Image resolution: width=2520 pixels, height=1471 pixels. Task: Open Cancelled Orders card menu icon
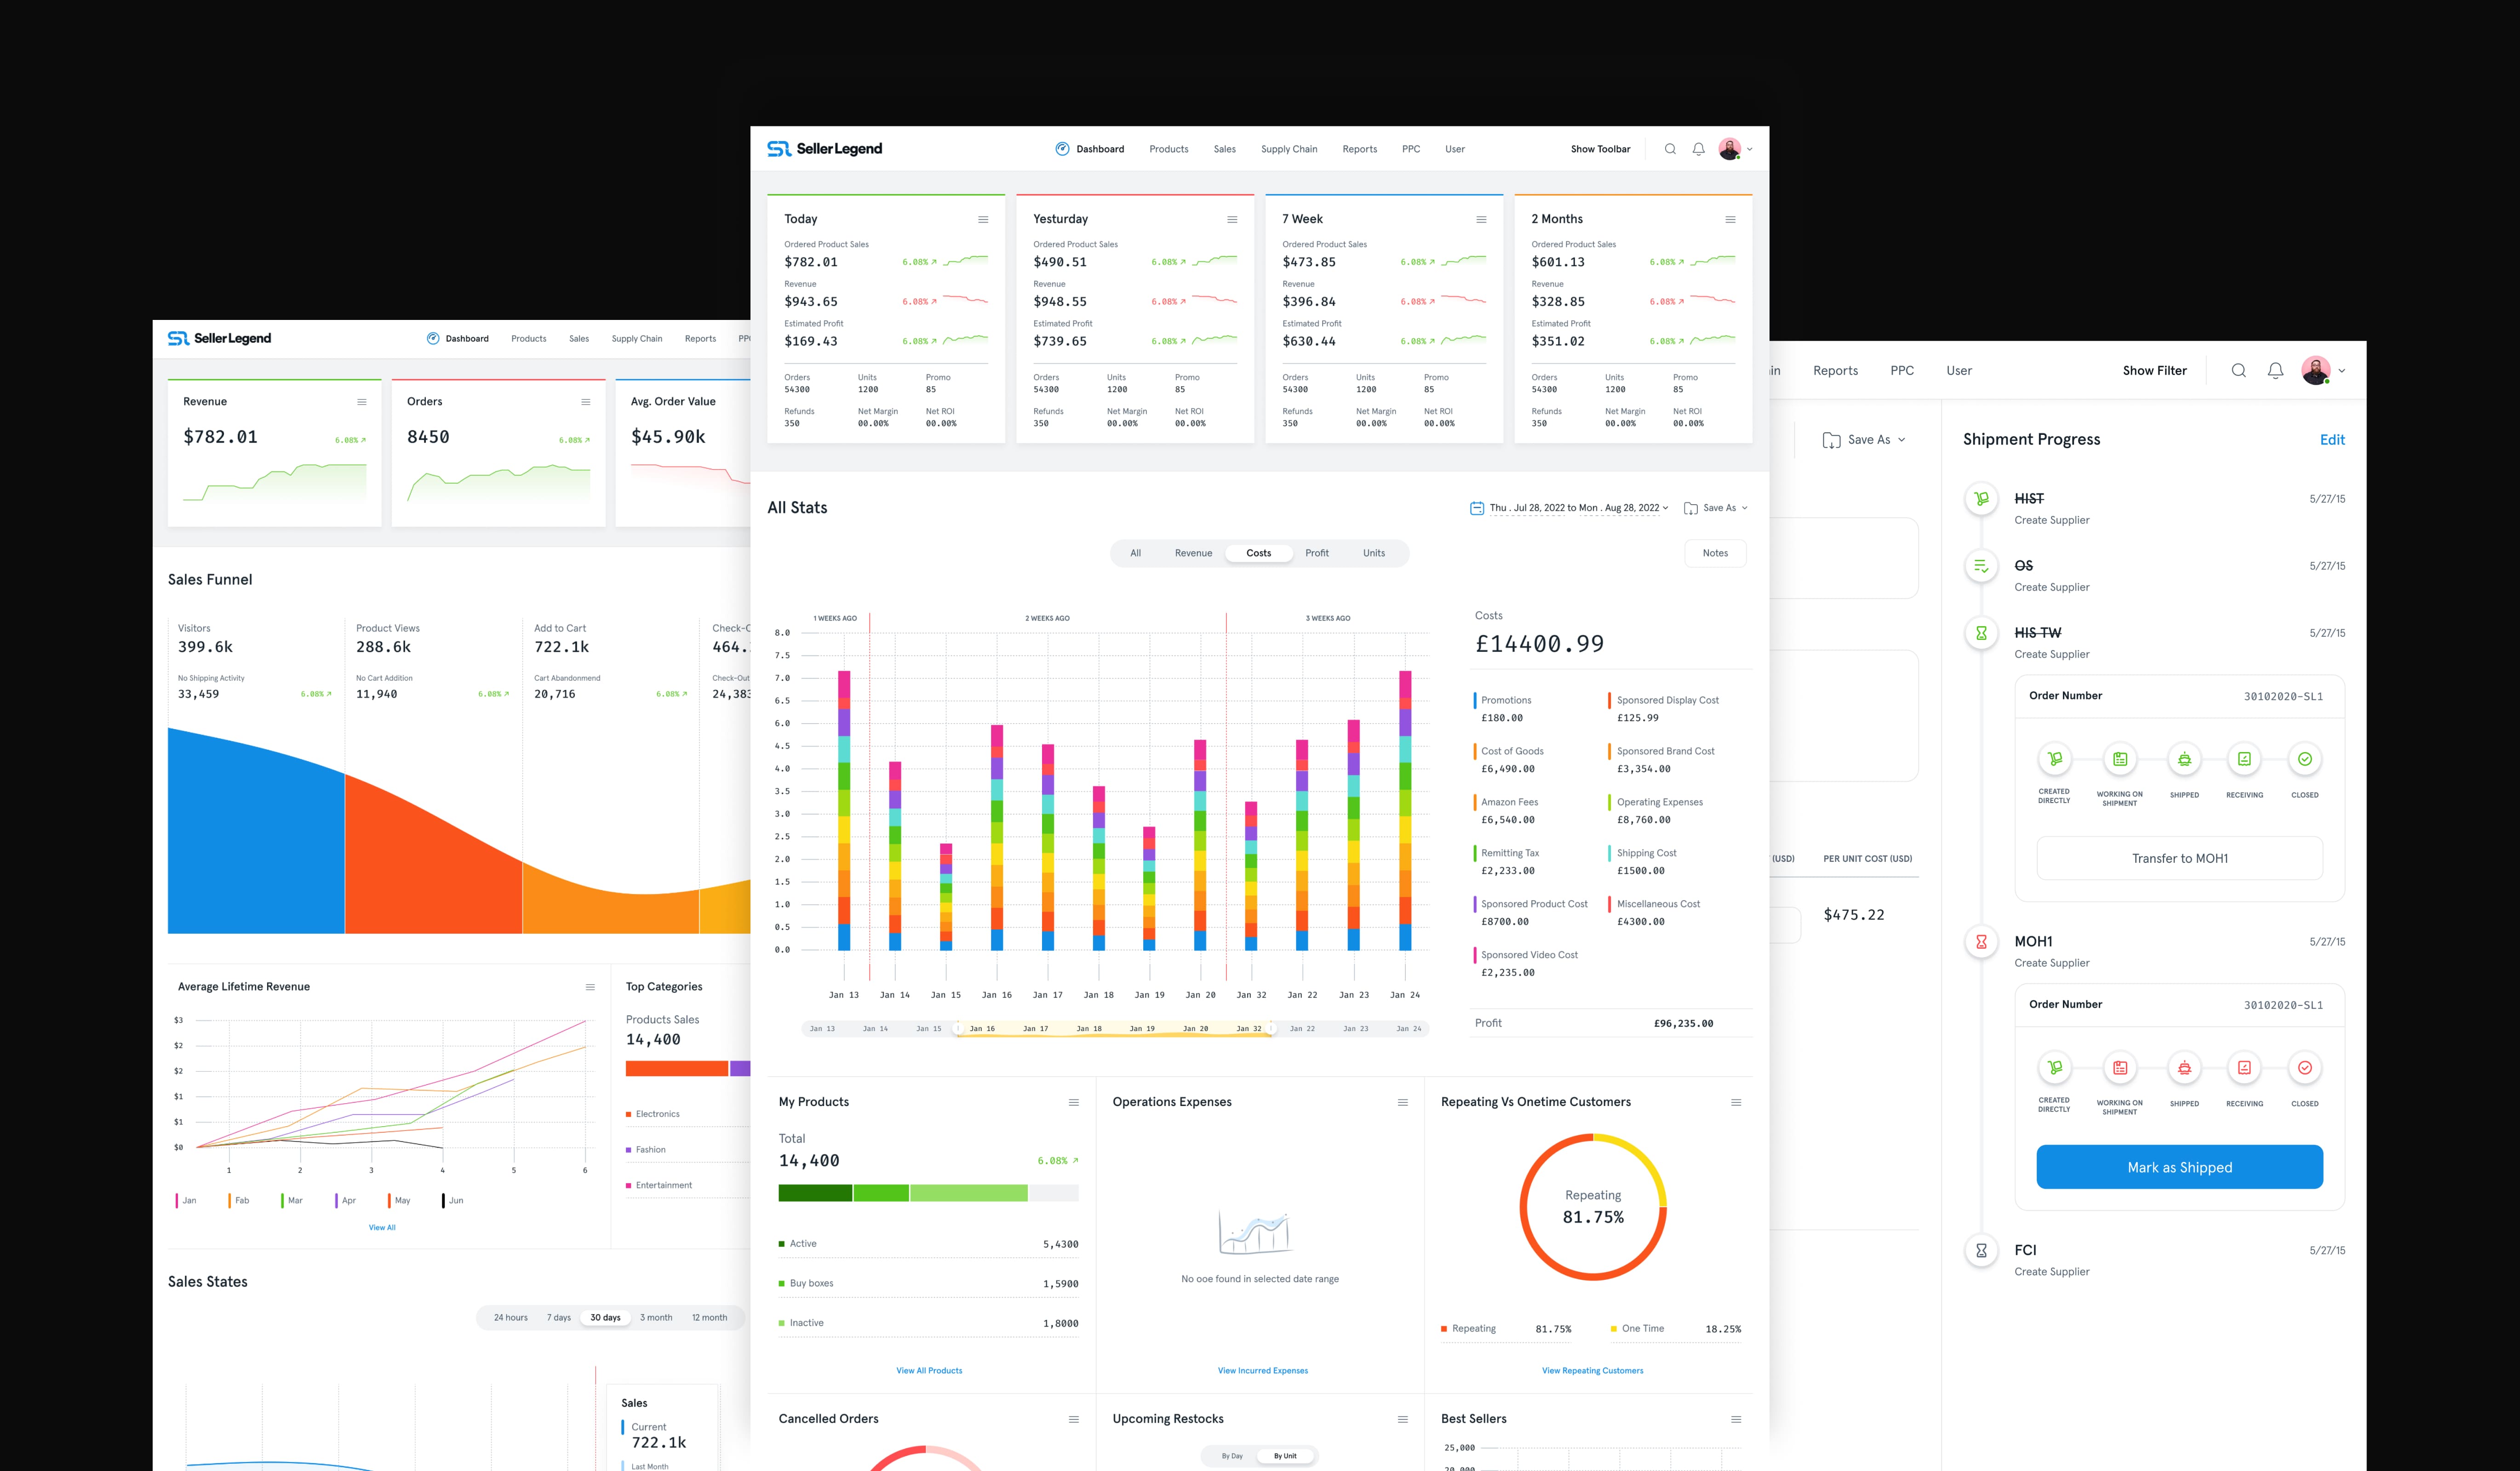point(1074,1419)
